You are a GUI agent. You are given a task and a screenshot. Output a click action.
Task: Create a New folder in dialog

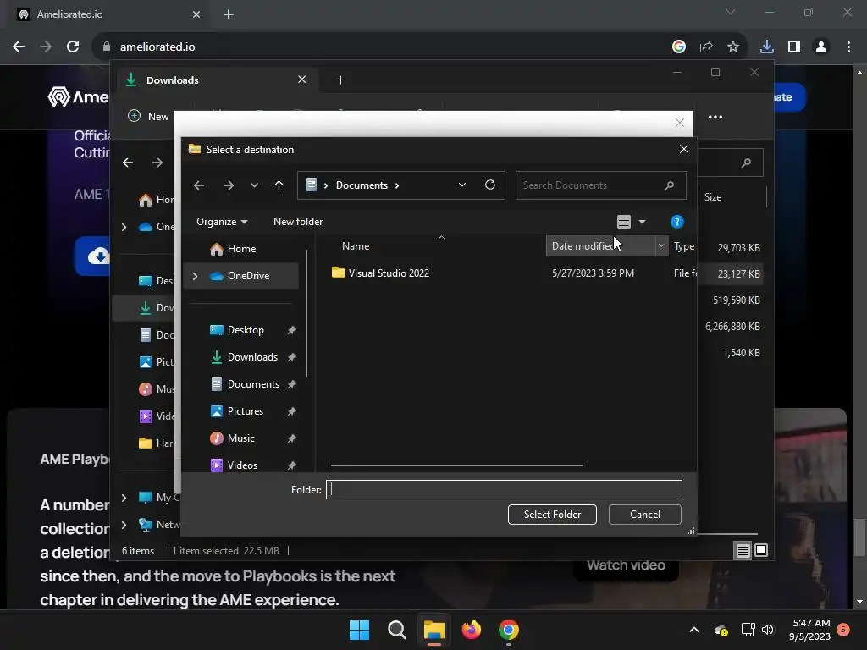coord(298,222)
